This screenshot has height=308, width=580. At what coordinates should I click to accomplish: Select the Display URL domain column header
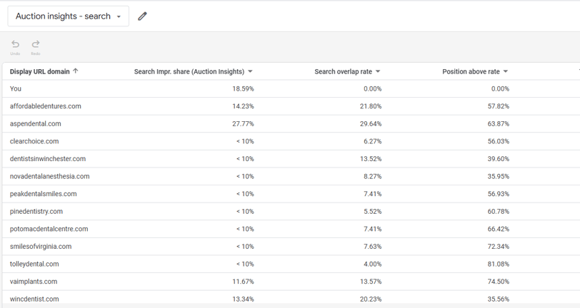click(x=39, y=71)
